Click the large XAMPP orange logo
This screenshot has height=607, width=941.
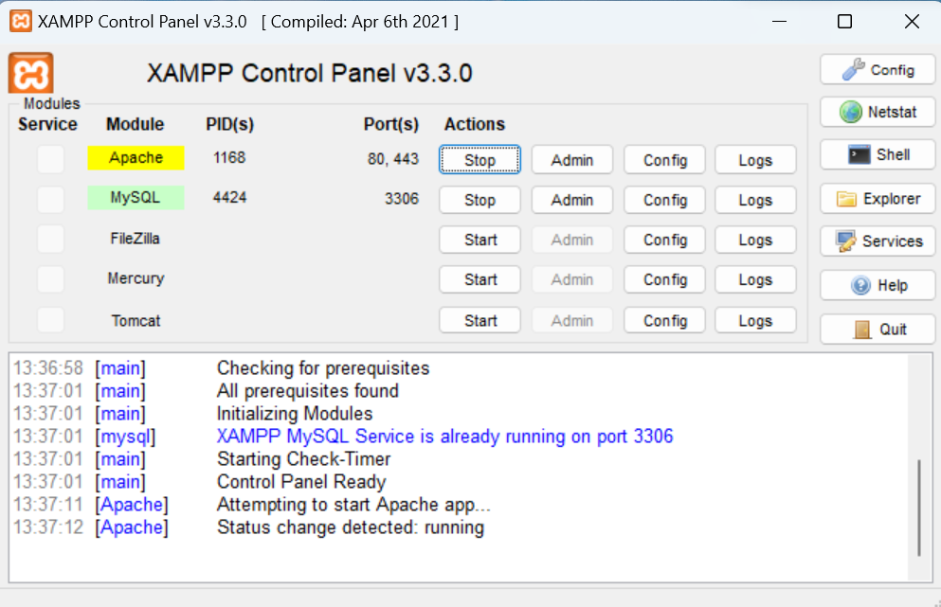(x=30, y=73)
